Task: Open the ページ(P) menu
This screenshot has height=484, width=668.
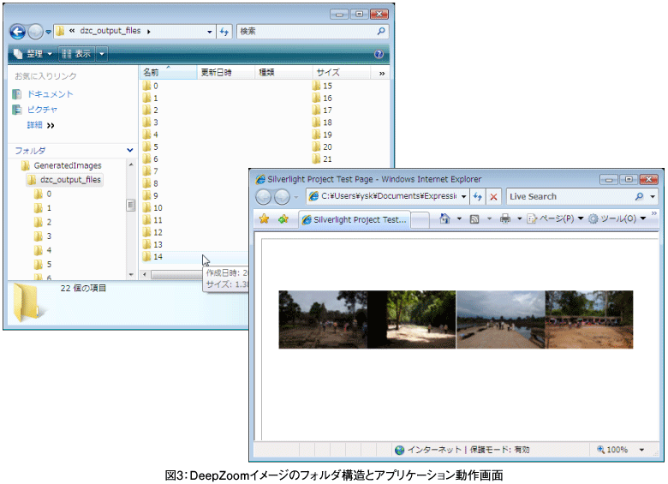Action: pos(555,218)
